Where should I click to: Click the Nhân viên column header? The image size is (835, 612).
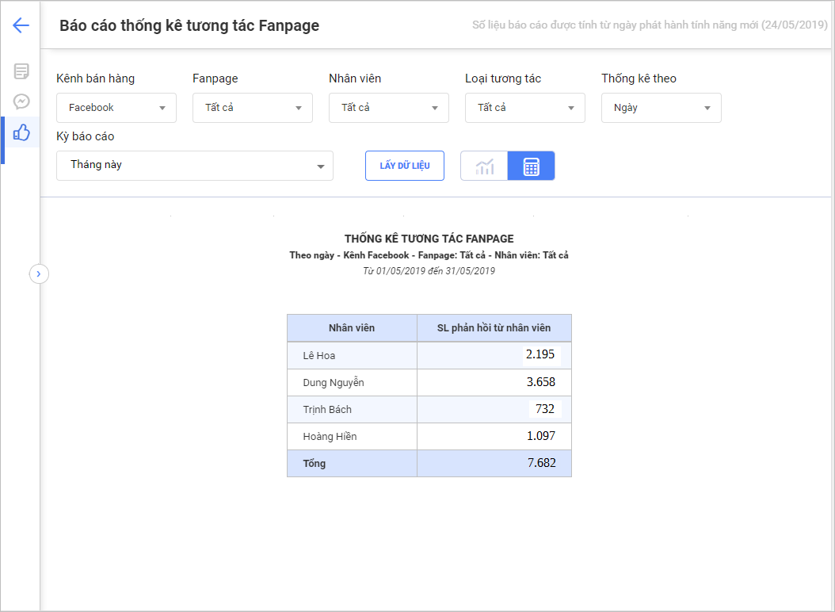(x=352, y=327)
